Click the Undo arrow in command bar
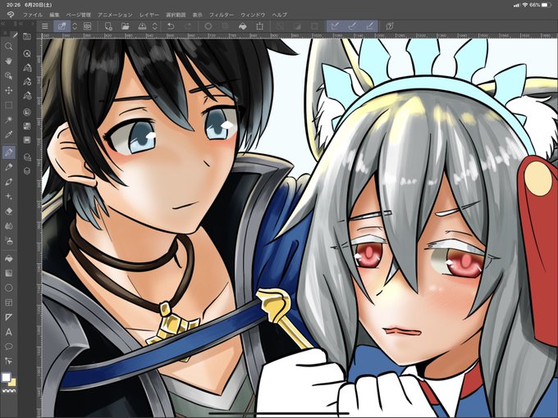 point(171,26)
